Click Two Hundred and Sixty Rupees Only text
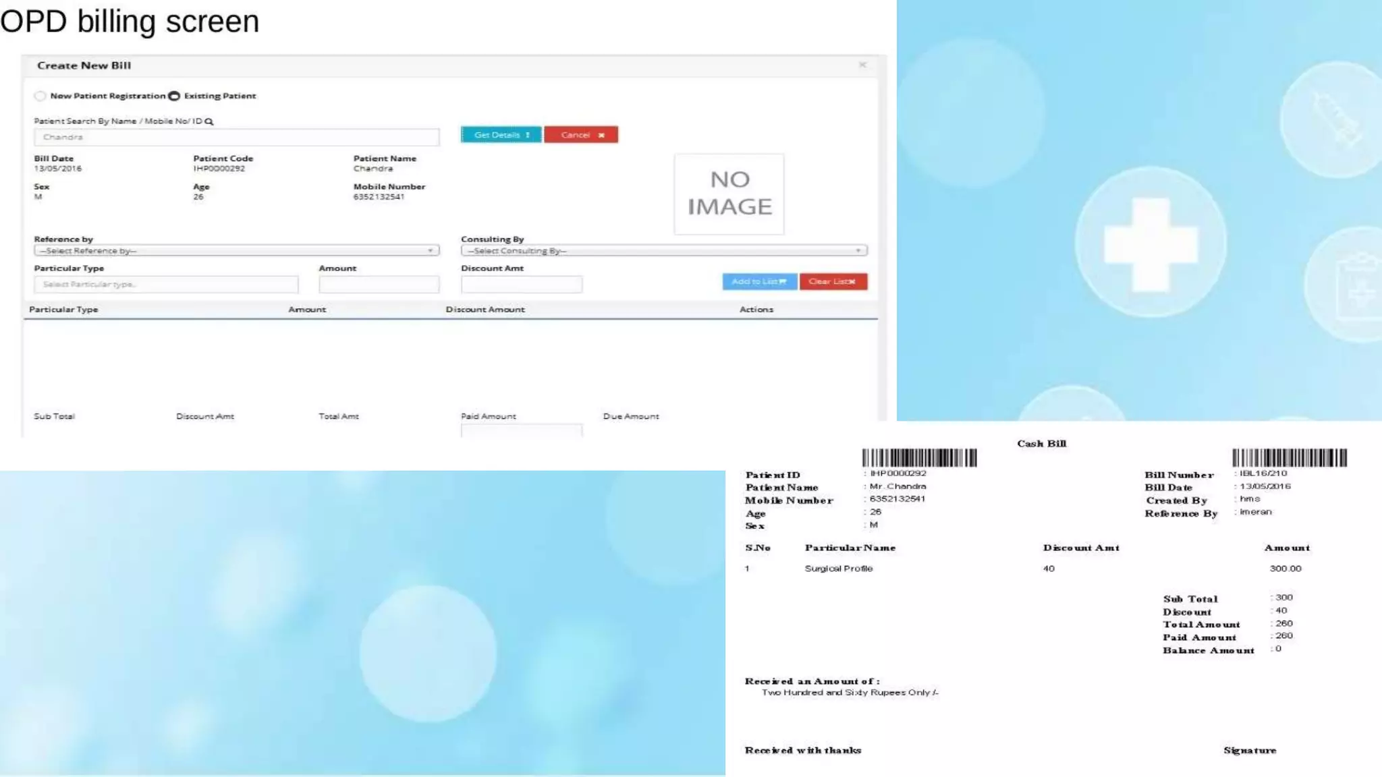Screen dimensions: 1382x777 pos(850,693)
